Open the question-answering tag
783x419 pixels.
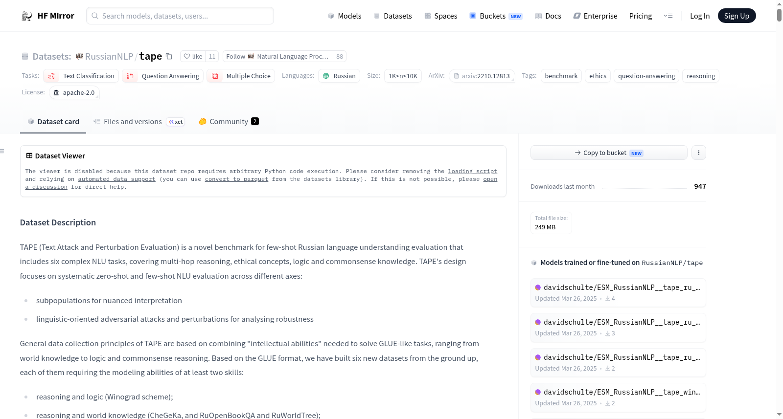coord(646,76)
